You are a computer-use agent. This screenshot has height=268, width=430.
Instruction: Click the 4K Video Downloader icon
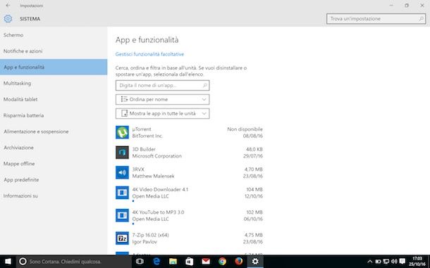tap(122, 193)
